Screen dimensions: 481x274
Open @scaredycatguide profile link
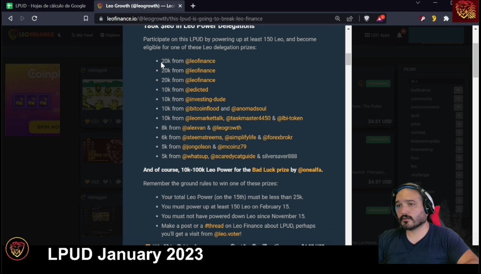[233, 156]
